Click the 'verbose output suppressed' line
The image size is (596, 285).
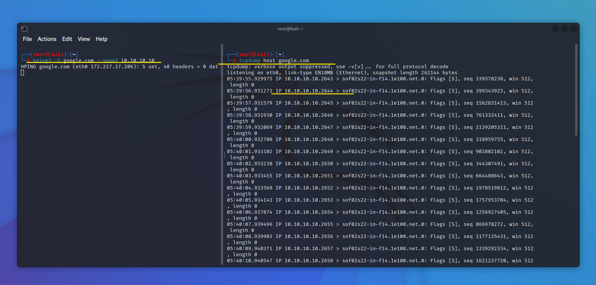coord(338,67)
